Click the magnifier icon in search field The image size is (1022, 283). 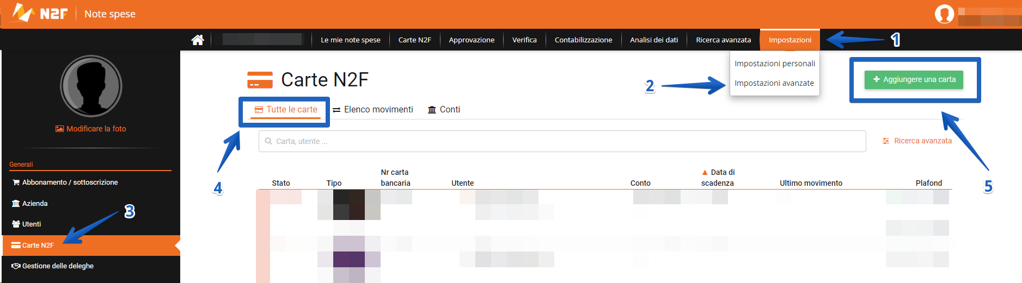click(x=268, y=141)
